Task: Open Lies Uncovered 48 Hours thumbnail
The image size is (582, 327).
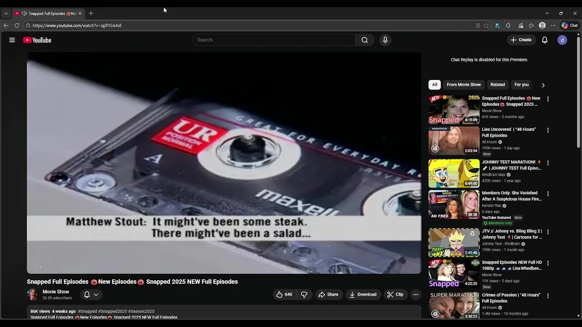Action: [454, 140]
